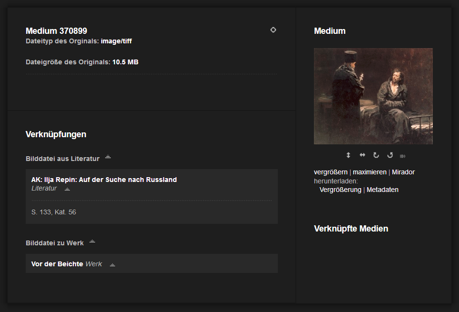
Task: Open the image in Mirador
Action: click(x=403, y=172)
